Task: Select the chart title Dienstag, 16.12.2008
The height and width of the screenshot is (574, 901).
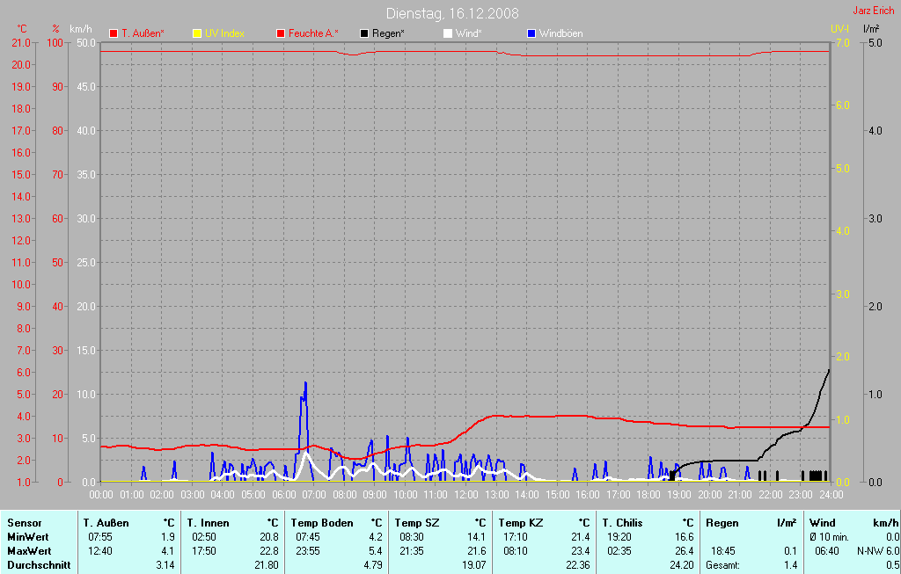Action: point(452,13)
